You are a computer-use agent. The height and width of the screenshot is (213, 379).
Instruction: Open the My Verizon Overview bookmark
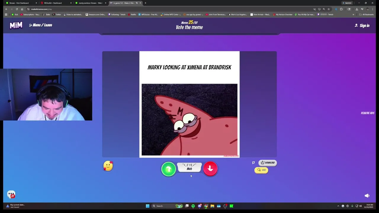(x=283, y=14)
